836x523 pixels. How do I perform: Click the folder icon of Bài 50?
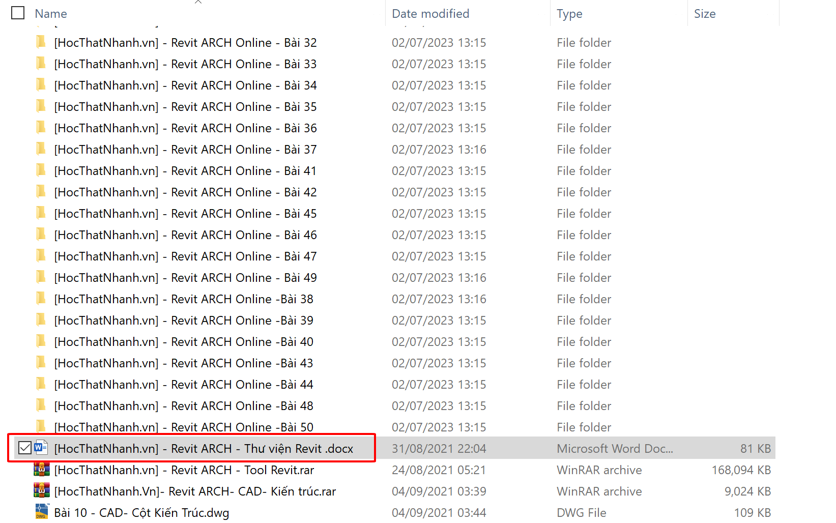(x=41, y=426)
